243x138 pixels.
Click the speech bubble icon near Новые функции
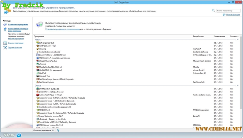224,15
